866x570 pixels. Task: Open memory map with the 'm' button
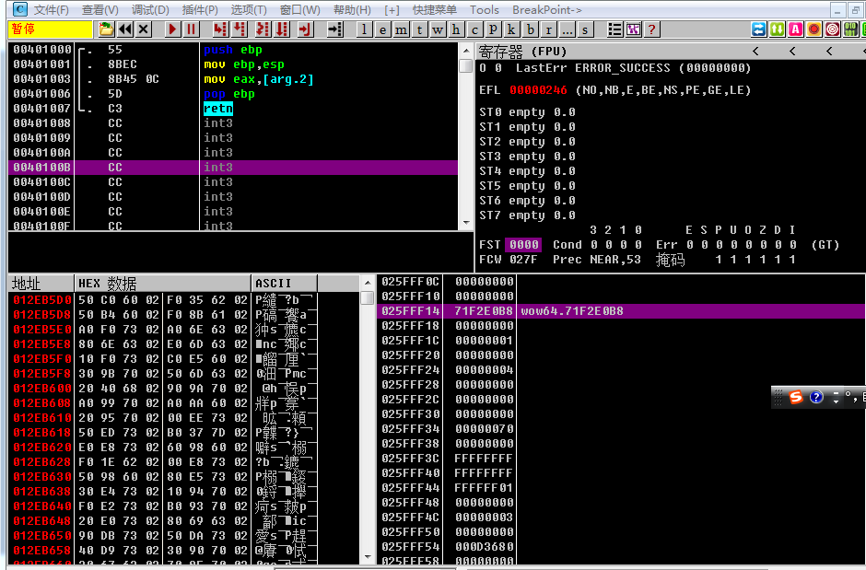400,29
